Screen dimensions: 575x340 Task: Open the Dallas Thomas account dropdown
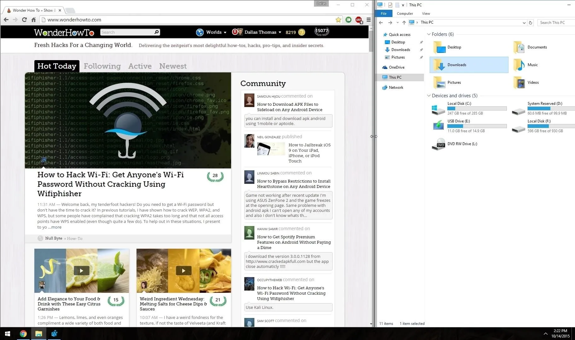[x=263, y=32]
